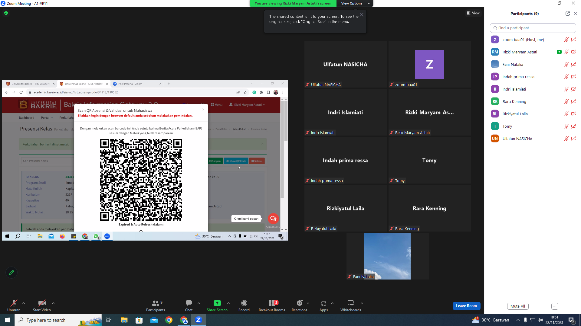Open View layout options
581x326 pixels.
click(x=473, y=13)
